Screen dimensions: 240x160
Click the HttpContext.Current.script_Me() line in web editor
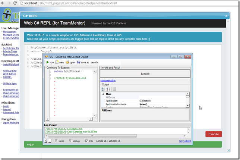coord(54,47)
